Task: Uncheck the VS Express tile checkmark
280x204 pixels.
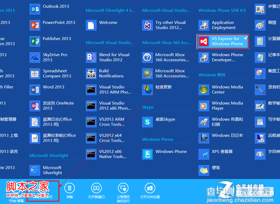Action: (245, 38)
